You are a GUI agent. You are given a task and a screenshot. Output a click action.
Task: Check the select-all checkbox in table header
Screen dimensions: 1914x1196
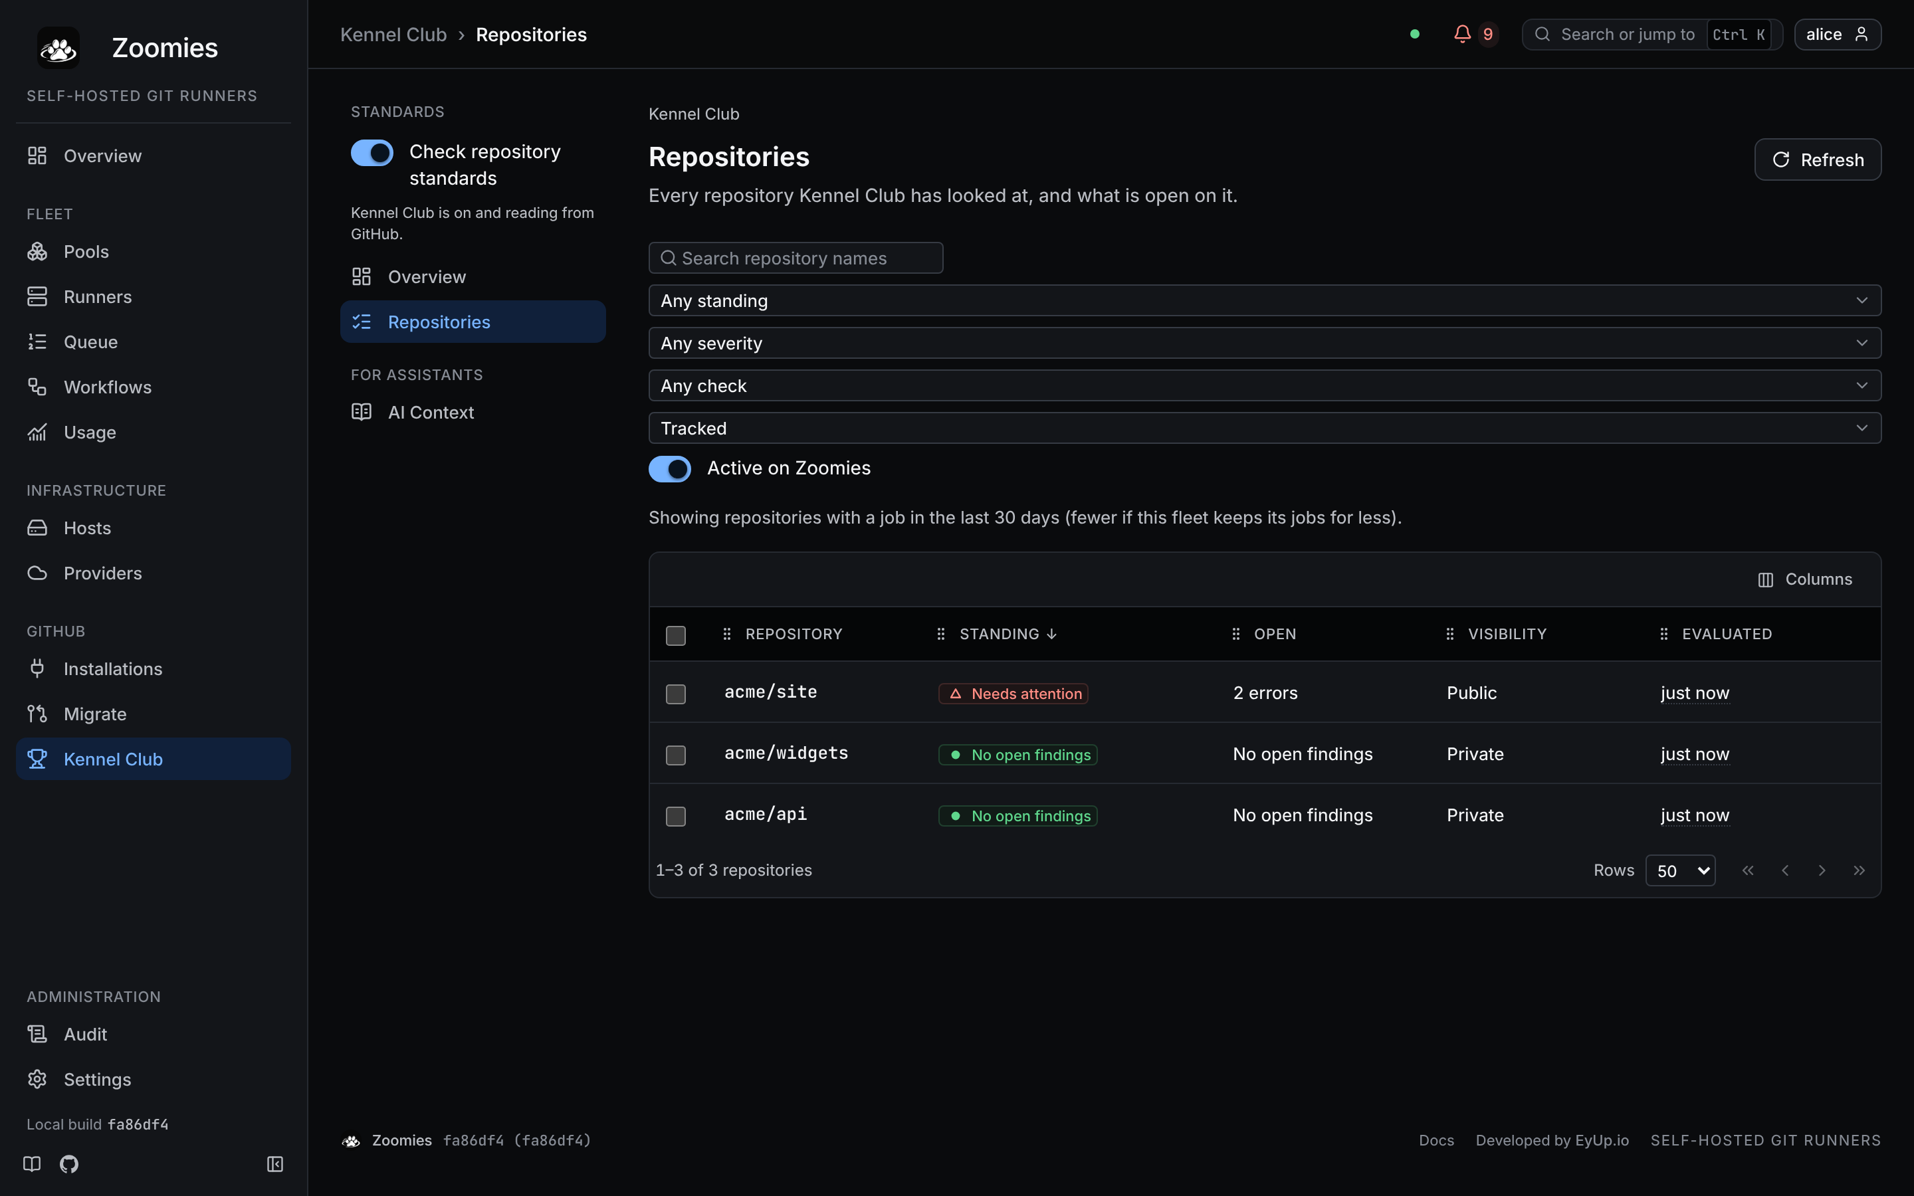coord(675,635)
